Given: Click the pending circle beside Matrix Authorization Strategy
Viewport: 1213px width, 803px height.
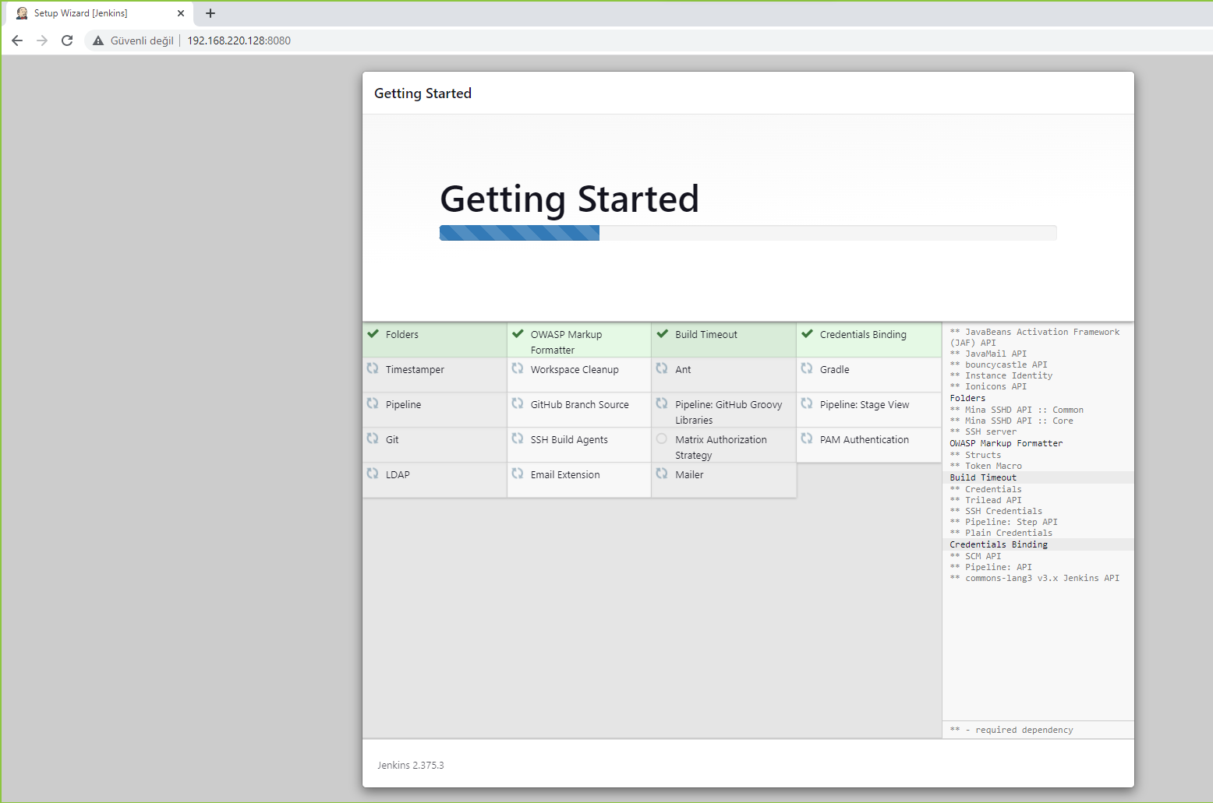Looking at the screenshot, I should coord(662,438).
